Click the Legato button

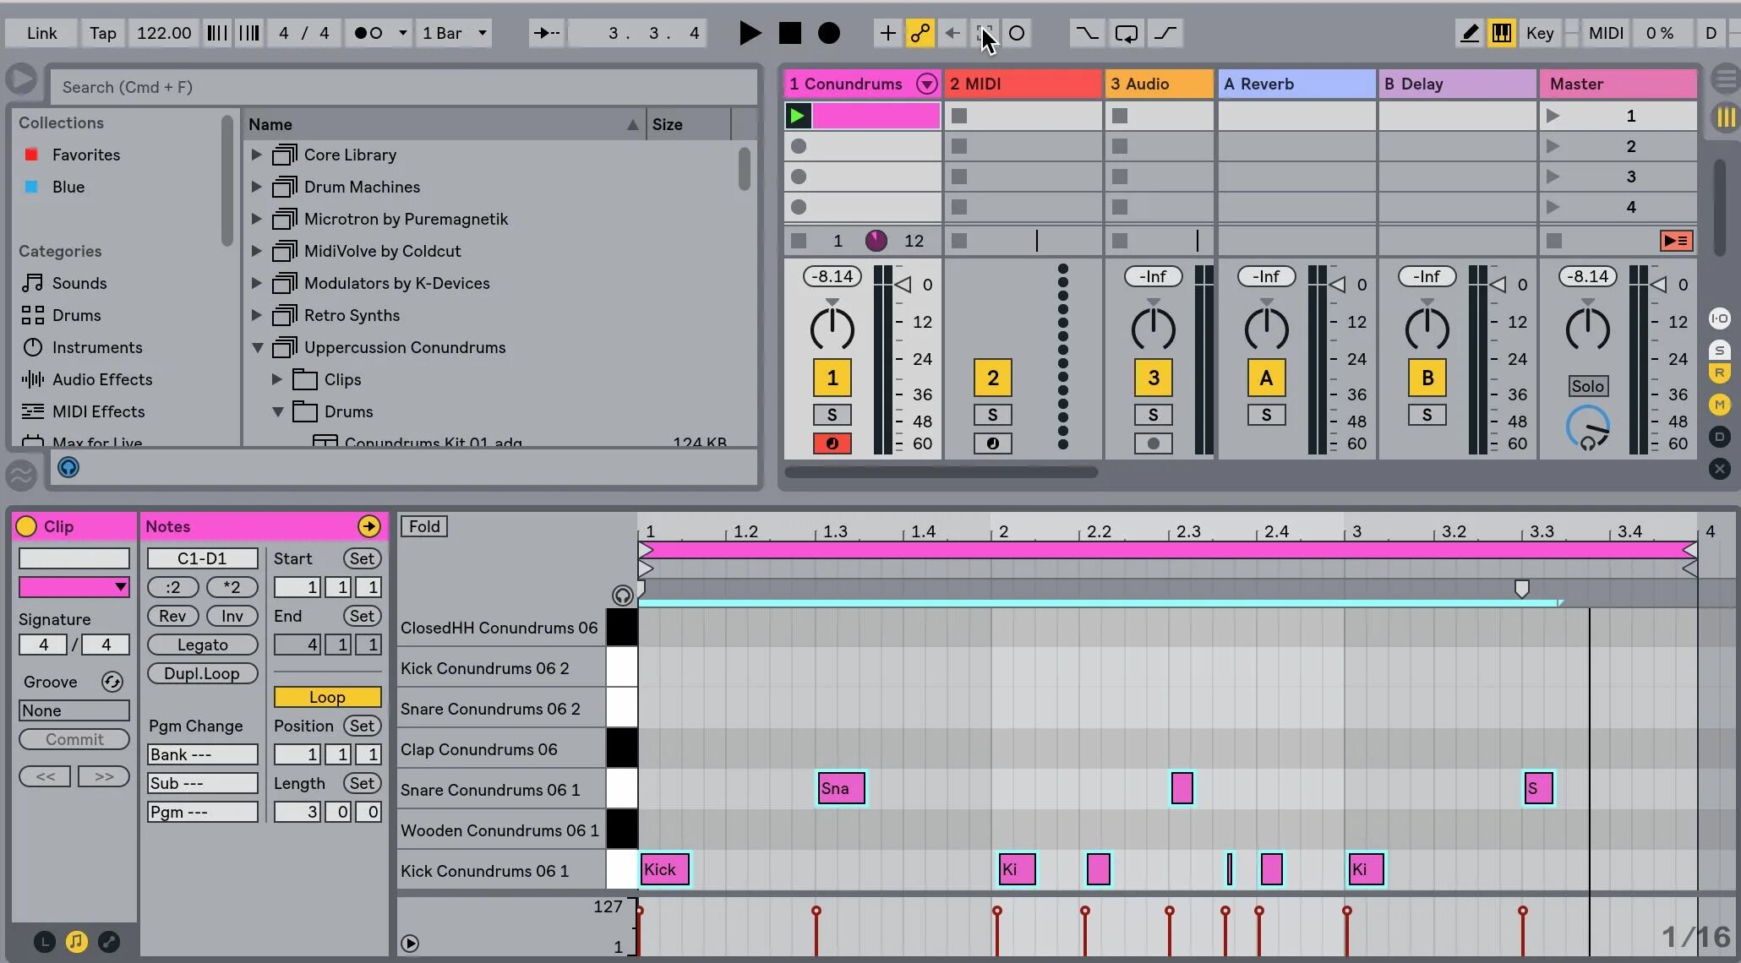[202, 645]
